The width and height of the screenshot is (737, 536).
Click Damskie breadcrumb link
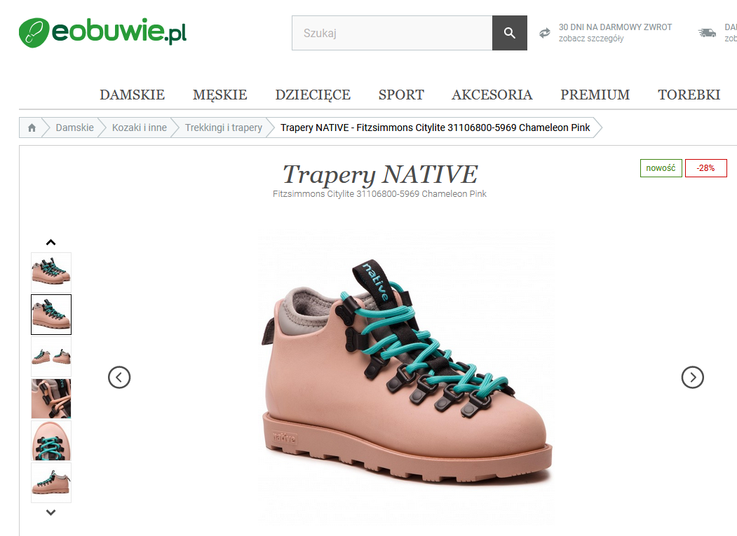click(75, 128)
